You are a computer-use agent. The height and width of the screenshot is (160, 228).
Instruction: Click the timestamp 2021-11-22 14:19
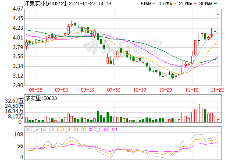click(90, 4)
